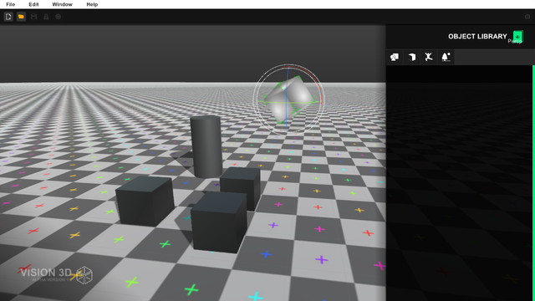Select the character figures category icon

[x=429, y=57]
